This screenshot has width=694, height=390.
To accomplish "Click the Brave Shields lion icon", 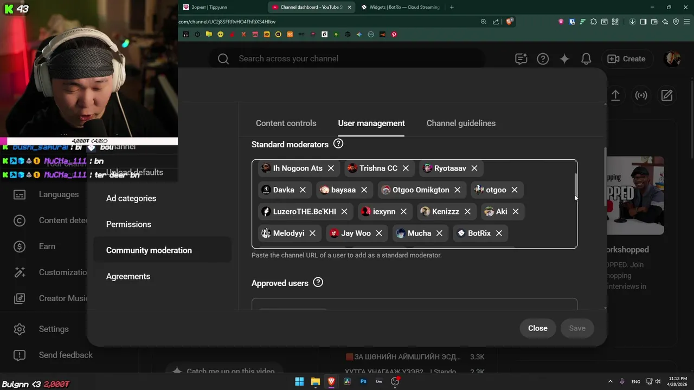I will pos(509,22).
